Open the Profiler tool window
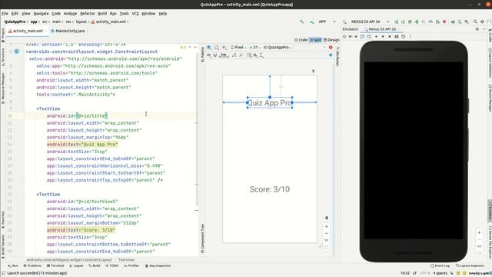The width and height of the screenshot is (492, 277). point(131,265)
